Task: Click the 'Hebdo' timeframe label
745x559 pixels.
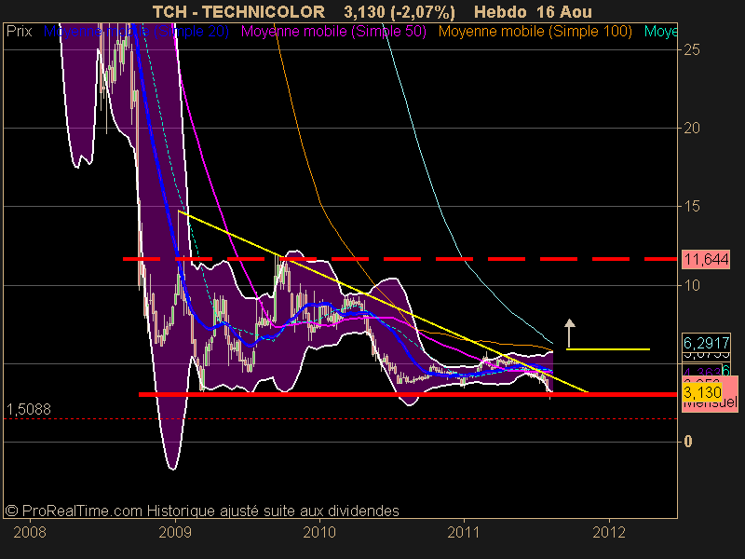Action: coord(500,11)
